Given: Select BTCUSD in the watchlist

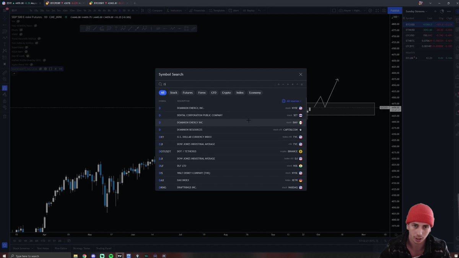Looking at the screenshot, I should click(x=428, y=24).
